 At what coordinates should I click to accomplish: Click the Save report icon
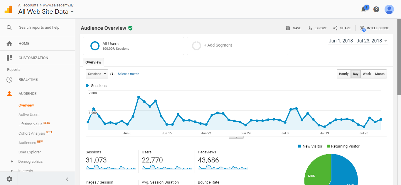[288, 28]
